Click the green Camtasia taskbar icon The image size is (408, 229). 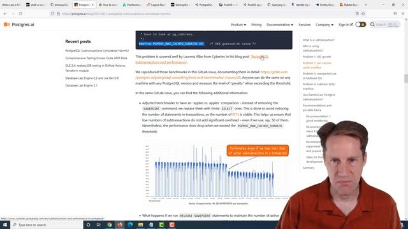[161, 225]
